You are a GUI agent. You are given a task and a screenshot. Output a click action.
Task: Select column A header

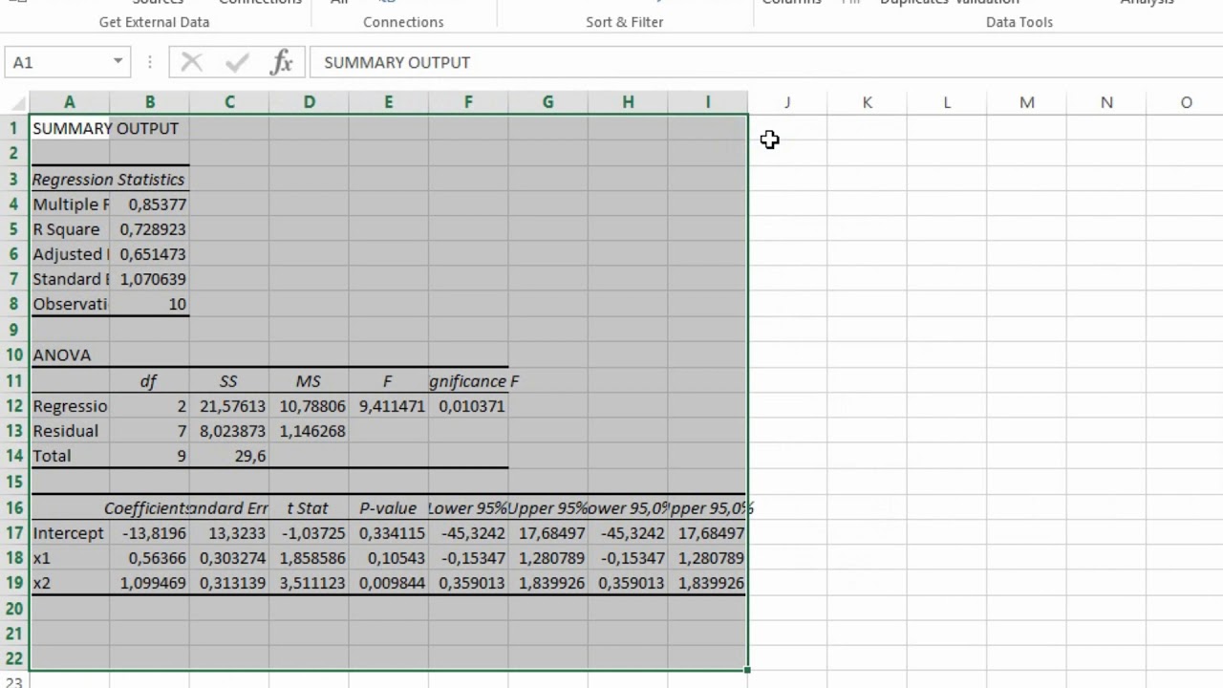69,102
